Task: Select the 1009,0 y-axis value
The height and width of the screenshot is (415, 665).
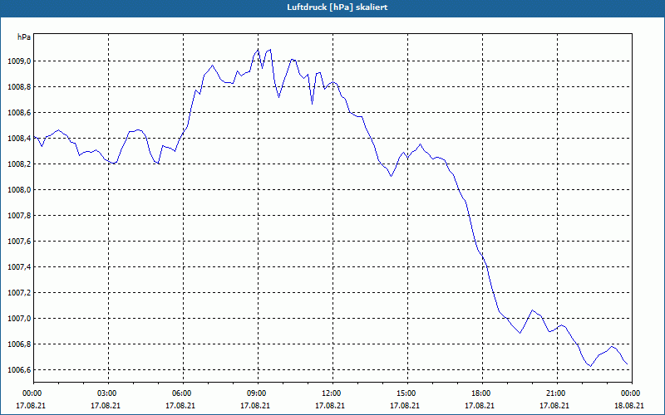Action: coord(19,61)
